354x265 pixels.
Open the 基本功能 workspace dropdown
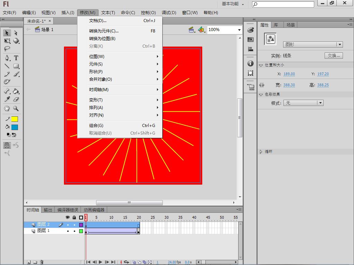(233, 4)
